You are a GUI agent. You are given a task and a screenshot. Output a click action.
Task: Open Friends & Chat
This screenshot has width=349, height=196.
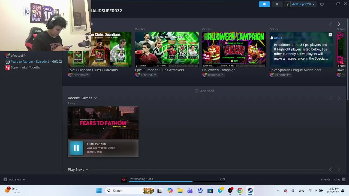point(330,179)
